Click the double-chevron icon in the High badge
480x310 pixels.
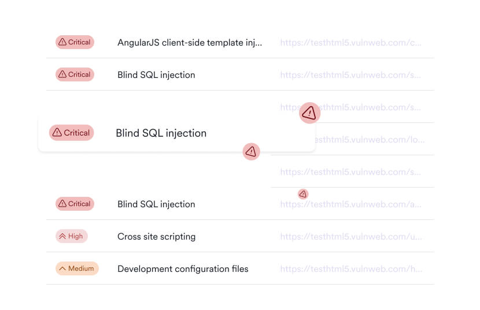tap(62, 236)
